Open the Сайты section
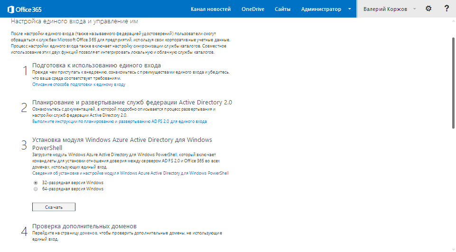The width and height of the screenshot is (456, 252). (282, 9)
